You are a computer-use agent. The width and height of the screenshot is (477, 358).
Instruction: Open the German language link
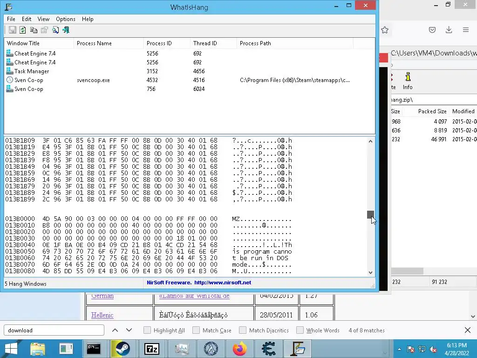[x=102, y=296]
